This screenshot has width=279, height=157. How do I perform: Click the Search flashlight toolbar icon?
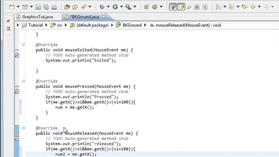pyautogui.click(x=83, y=7)
